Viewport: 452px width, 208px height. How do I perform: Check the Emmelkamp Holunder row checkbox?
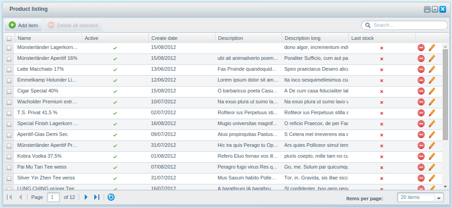pyautogui.click(x=9, y=81)
